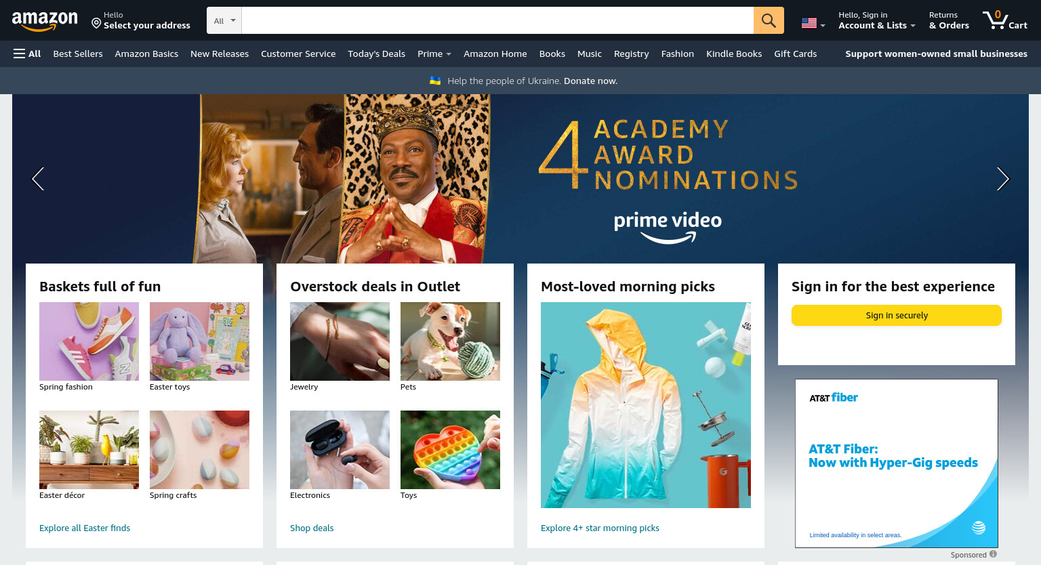Click the Amazon logo
Screen dimensions: 1041x565
coord(45,21)
